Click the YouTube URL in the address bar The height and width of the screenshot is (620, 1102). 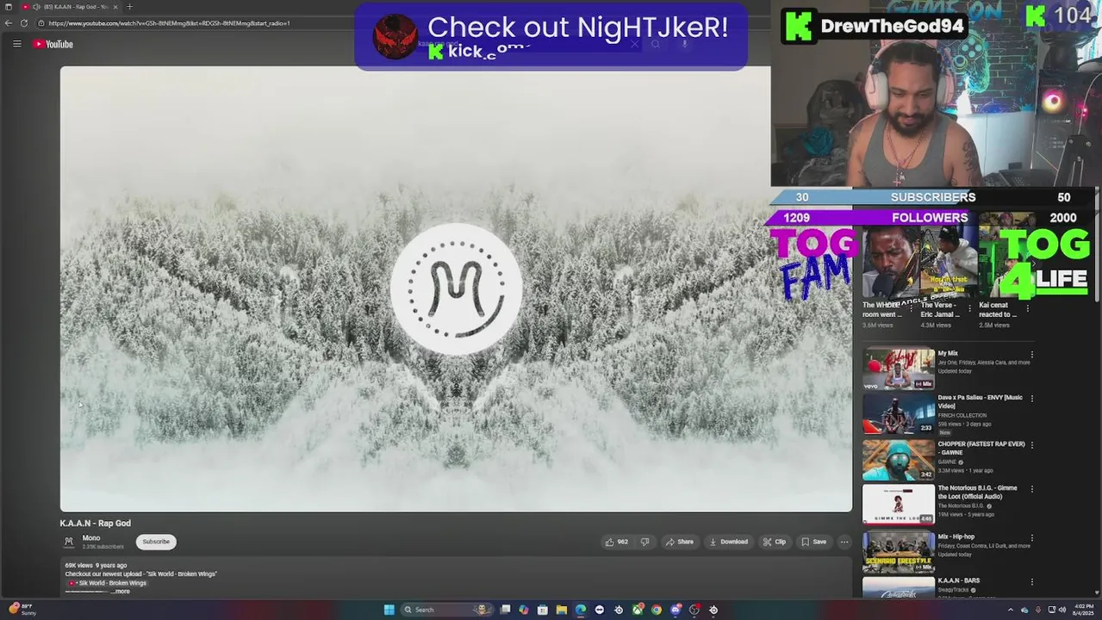[169, 23]
